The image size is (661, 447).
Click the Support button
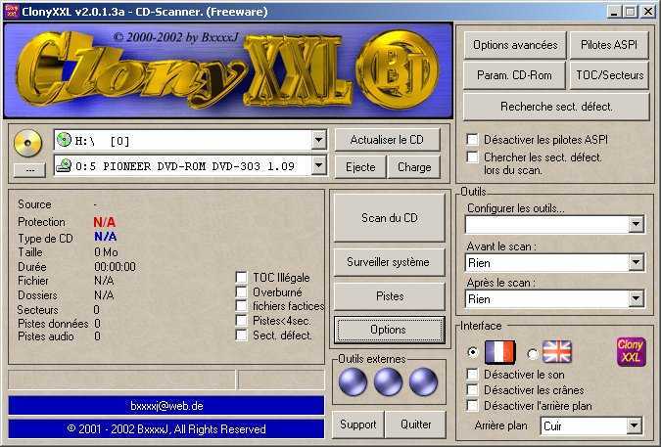tap(357, 425)
